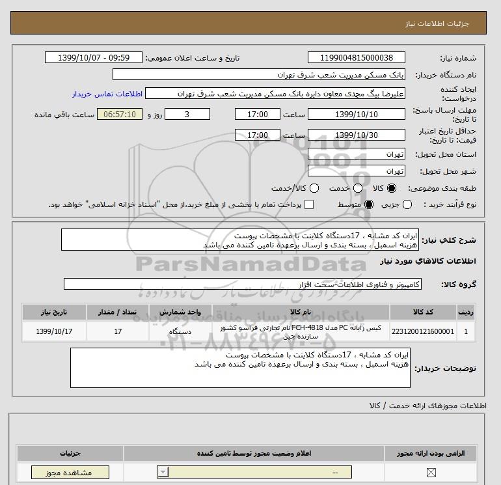This screenshot has width=501, height=485.
Task: Click product code 2231200121600001 cell
Action: 423,331
